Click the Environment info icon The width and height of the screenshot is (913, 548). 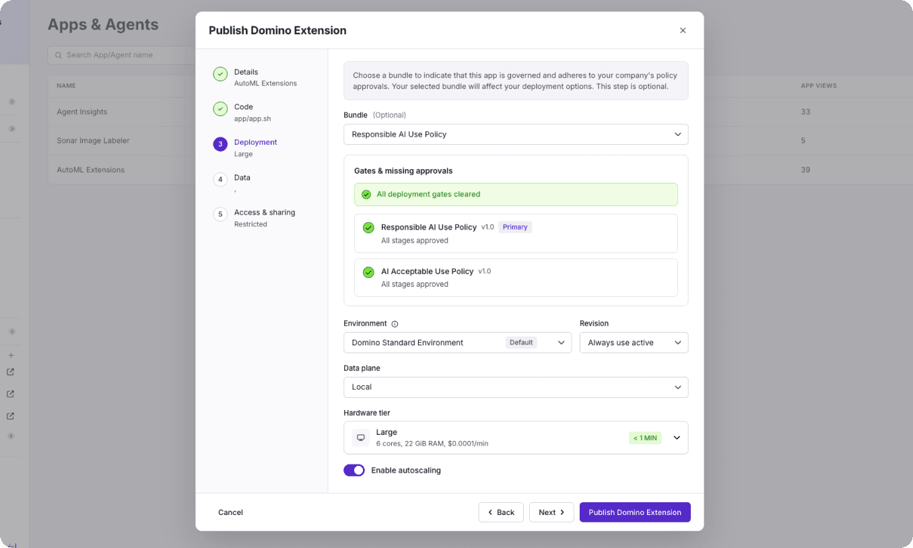click(395, 324)
